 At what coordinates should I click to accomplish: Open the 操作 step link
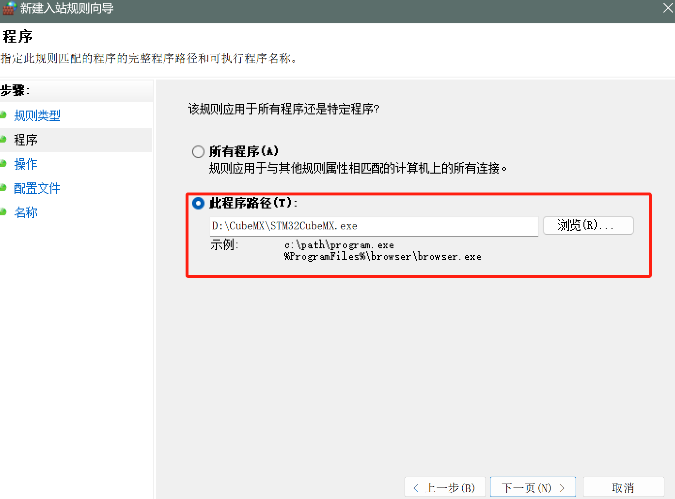[x=26, y=164]
